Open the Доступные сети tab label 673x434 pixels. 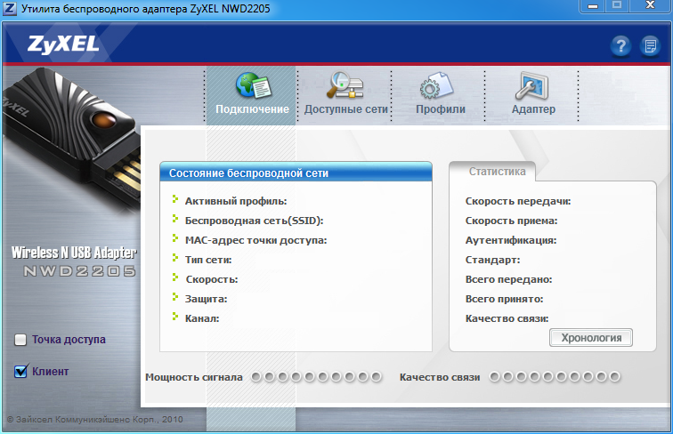click(x=346, y=108)
